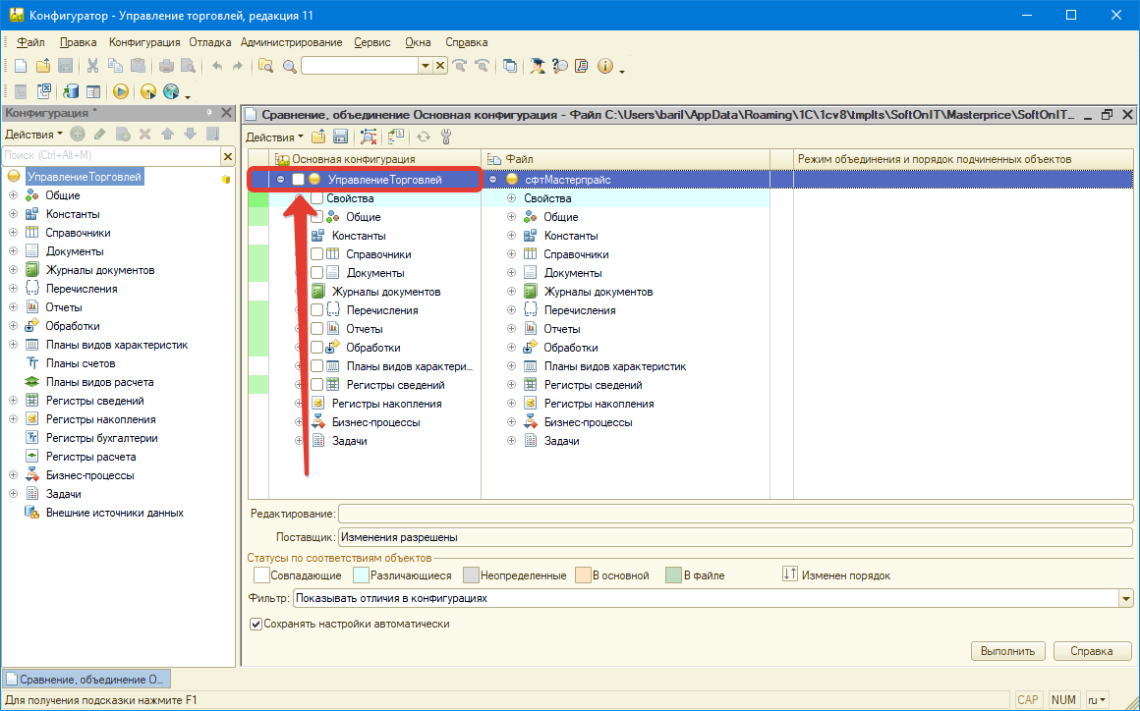Image resolution: width=1140 pixels, height=711 pixels.
Task: Expand Регистры накопления in the Файл column
Action: (x=511, y=404)
